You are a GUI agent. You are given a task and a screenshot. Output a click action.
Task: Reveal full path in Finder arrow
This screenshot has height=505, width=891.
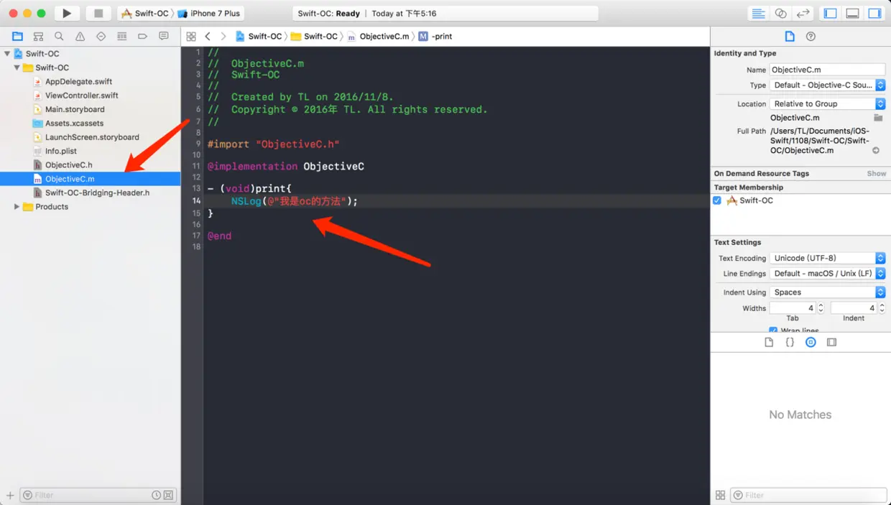(876, 150)
